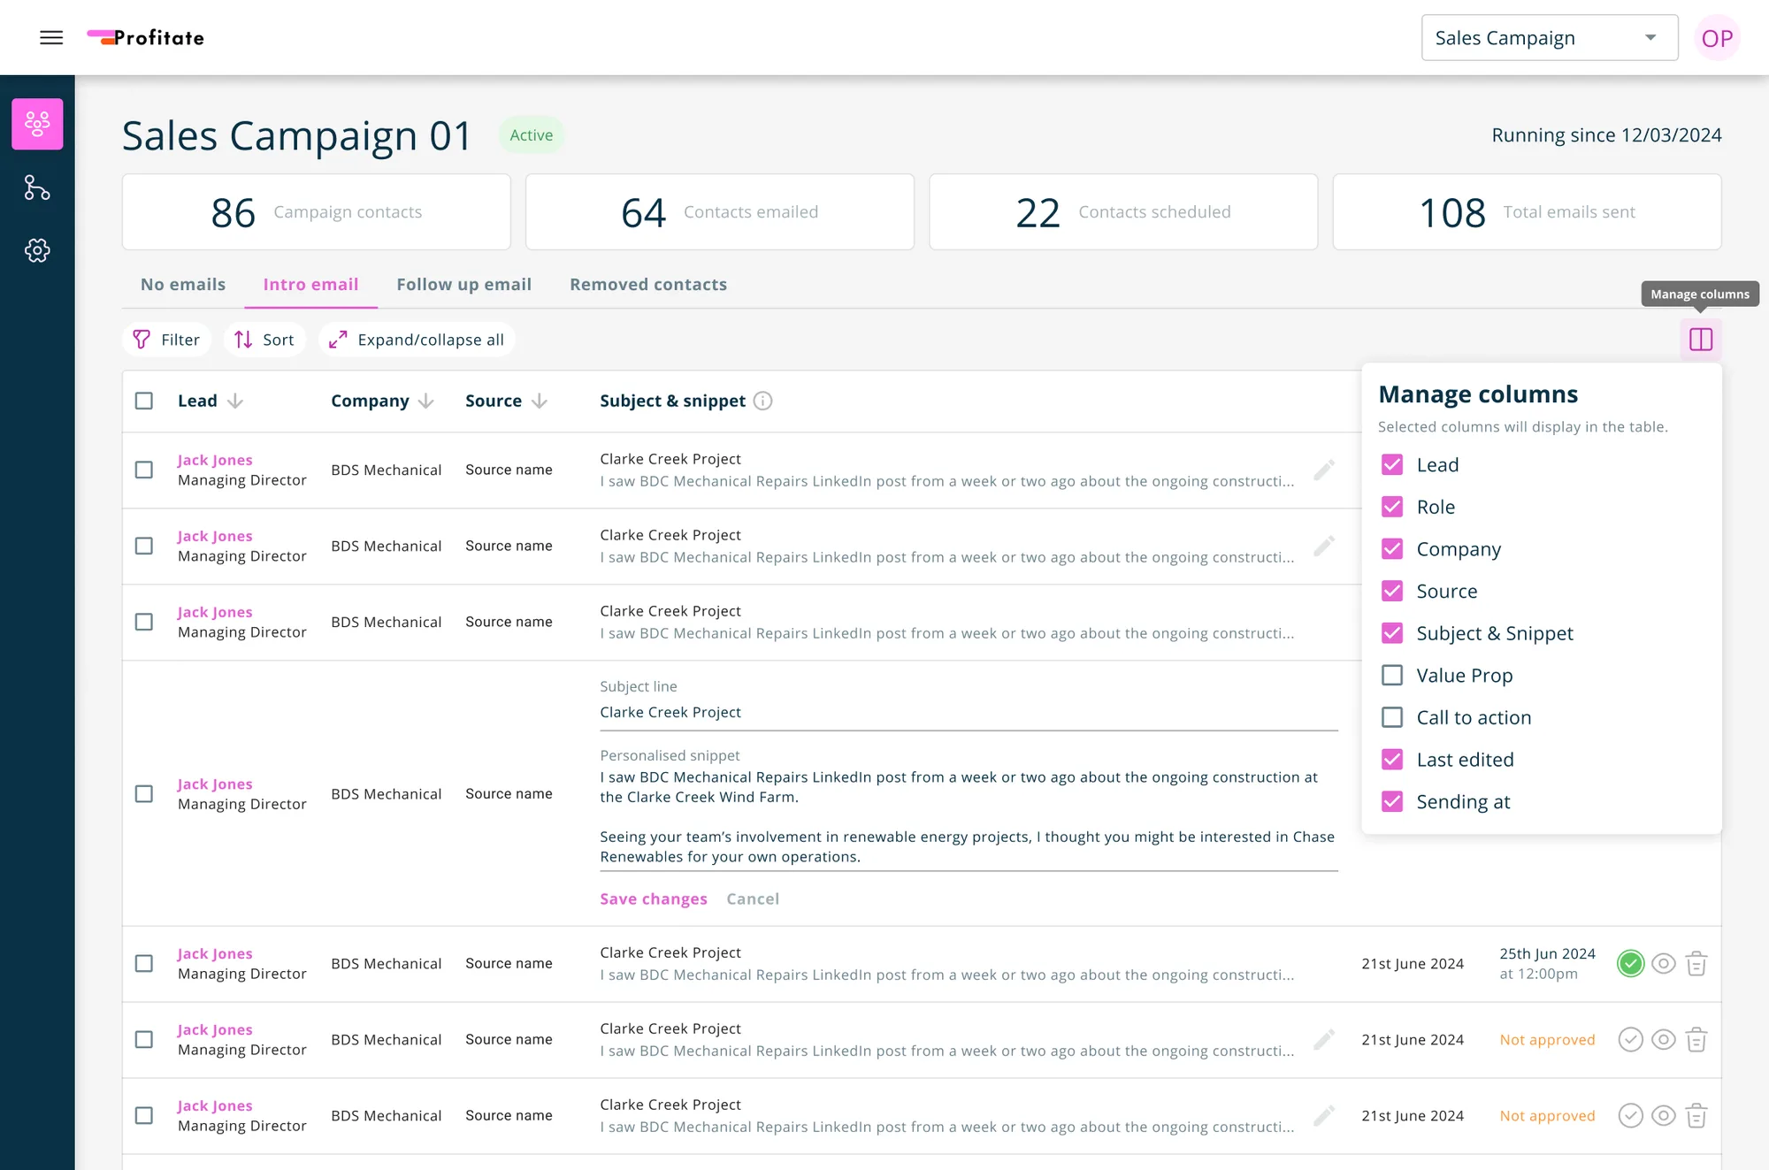1769x1170 pixels.
Task: Click the green approved checkmark for 25th Jun 2024 row
Action: [x=1630, y=964]
